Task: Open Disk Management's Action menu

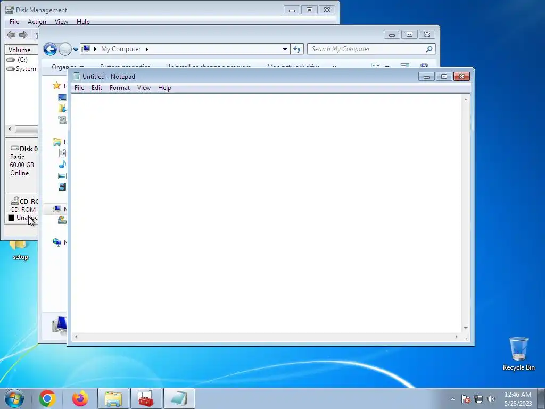Action: pos(37,21)
